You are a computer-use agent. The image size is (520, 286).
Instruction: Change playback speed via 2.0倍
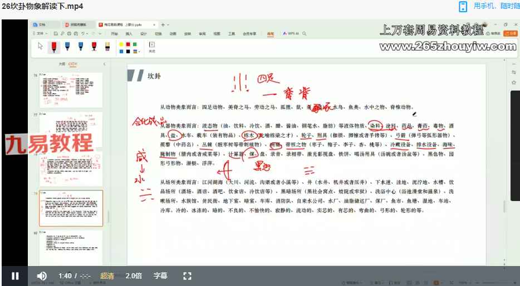pyautogui.click(x=133, y=276)
